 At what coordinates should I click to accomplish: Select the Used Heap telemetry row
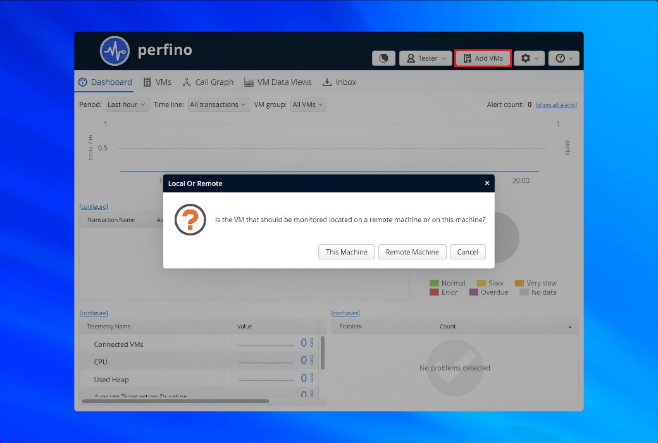[199, 378]
